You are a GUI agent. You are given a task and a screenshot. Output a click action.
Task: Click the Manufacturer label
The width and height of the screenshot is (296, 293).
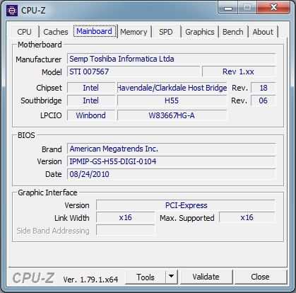tap(39, 59)
